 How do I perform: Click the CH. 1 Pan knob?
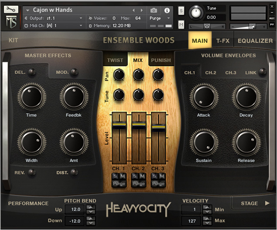[x=119, y=75]
